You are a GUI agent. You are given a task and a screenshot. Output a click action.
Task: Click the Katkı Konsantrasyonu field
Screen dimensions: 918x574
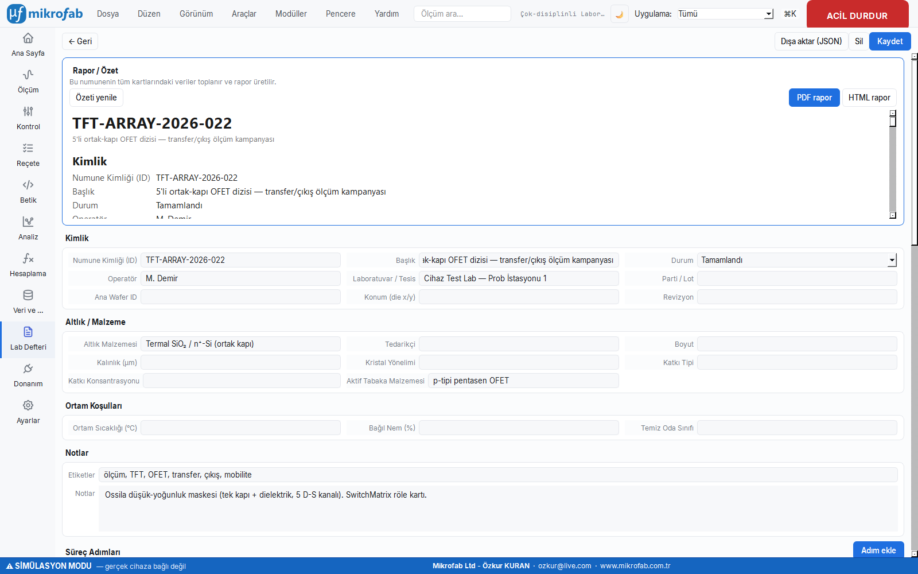(242, 381)
